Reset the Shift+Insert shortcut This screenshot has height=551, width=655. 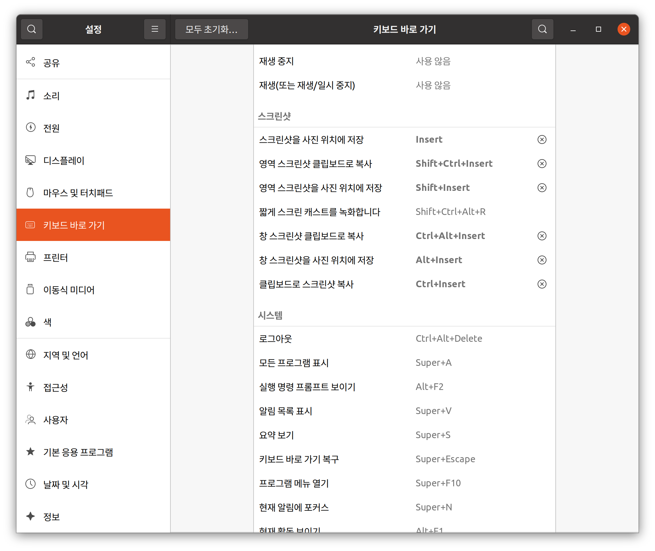(542, 188)
